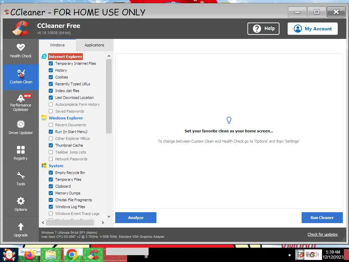The image size is (349, 262).
Task: Open the Registry cleaner section
Action: click(21, 154)
